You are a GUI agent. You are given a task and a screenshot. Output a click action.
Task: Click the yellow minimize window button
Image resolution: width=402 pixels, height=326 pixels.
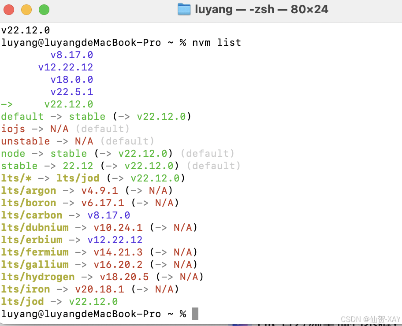[26, 10]
